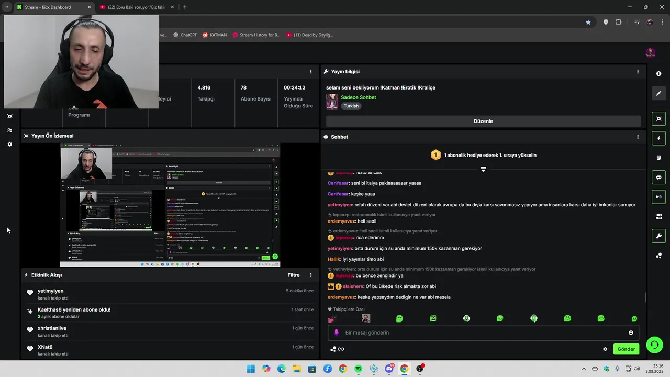The width and height of the screenshot is (670, 377).
Task: Open the KATMAN bookmark
Action: pos(214,35)
